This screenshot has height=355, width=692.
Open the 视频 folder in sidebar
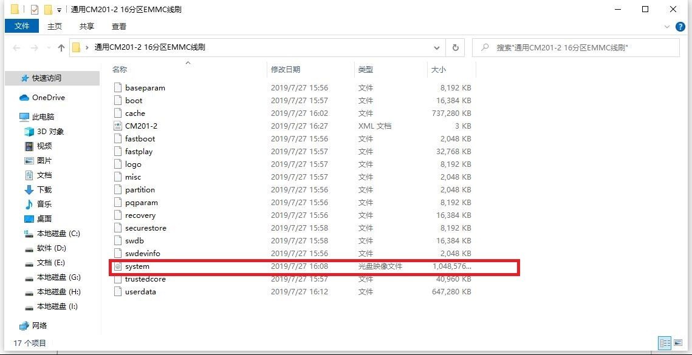[x=44, y=146]
